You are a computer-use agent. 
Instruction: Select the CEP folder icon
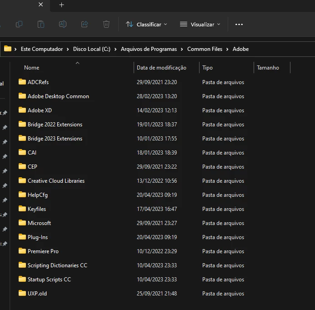22,166
